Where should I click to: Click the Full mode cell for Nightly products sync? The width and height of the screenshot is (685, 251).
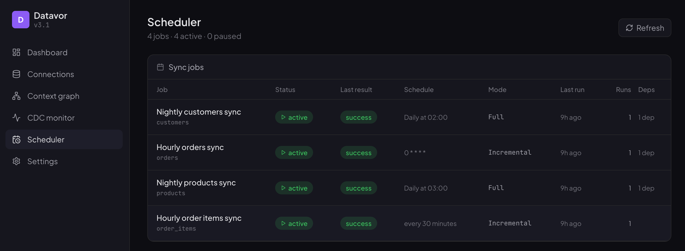coord(496,188)
